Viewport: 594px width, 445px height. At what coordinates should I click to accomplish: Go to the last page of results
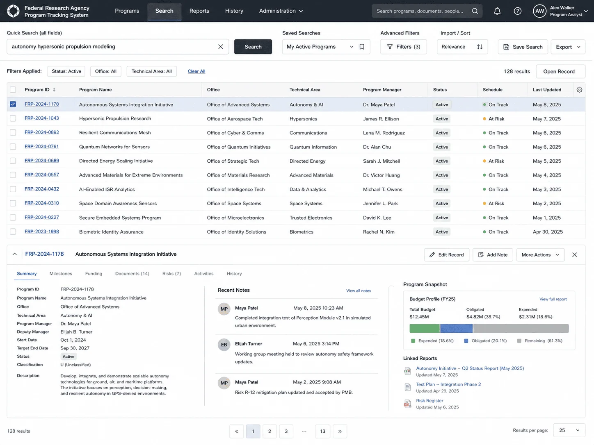coord(340,431)
